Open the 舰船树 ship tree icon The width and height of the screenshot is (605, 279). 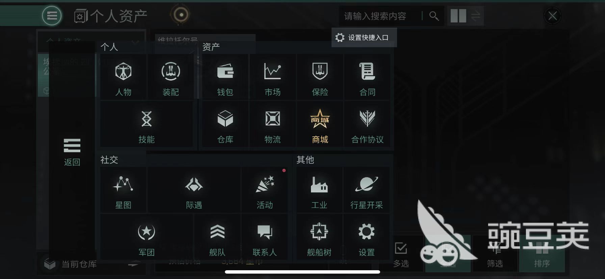[x=319, y=237]
